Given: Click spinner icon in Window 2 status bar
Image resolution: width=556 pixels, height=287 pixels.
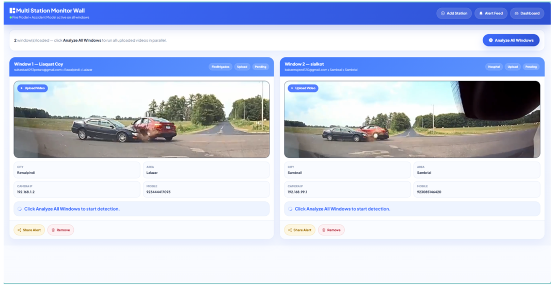Looking at the screenshot, I should tap(290, 209).
